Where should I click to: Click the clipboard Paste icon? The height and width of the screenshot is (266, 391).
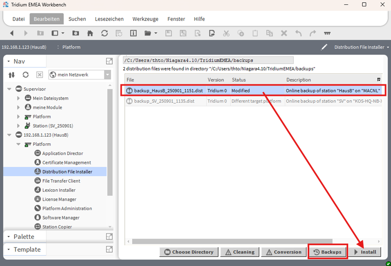point(255,34)
